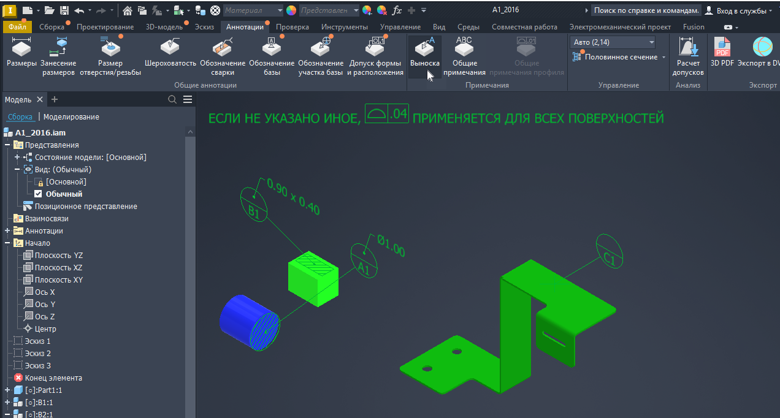
Task: Choose the Обозначение базы datum tool
Action: (x=272, y=56)
